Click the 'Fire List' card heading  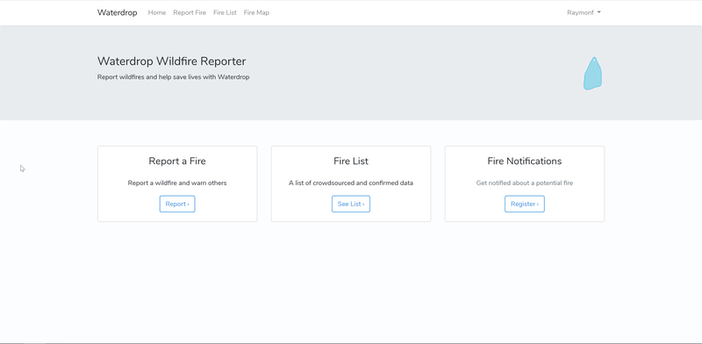tap(351, 161)
